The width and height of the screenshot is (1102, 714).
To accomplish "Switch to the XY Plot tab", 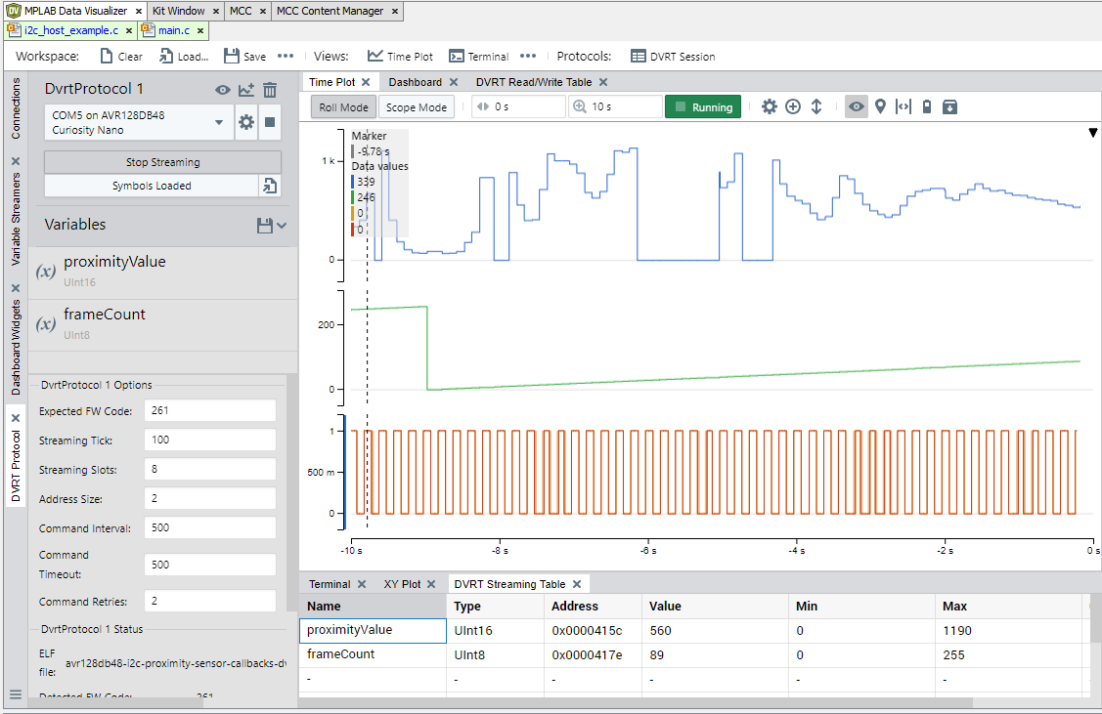I will pos(402,584).
